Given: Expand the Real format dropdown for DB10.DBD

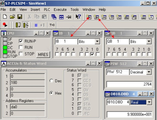Looking at the screenshot, I should point(149,102).
